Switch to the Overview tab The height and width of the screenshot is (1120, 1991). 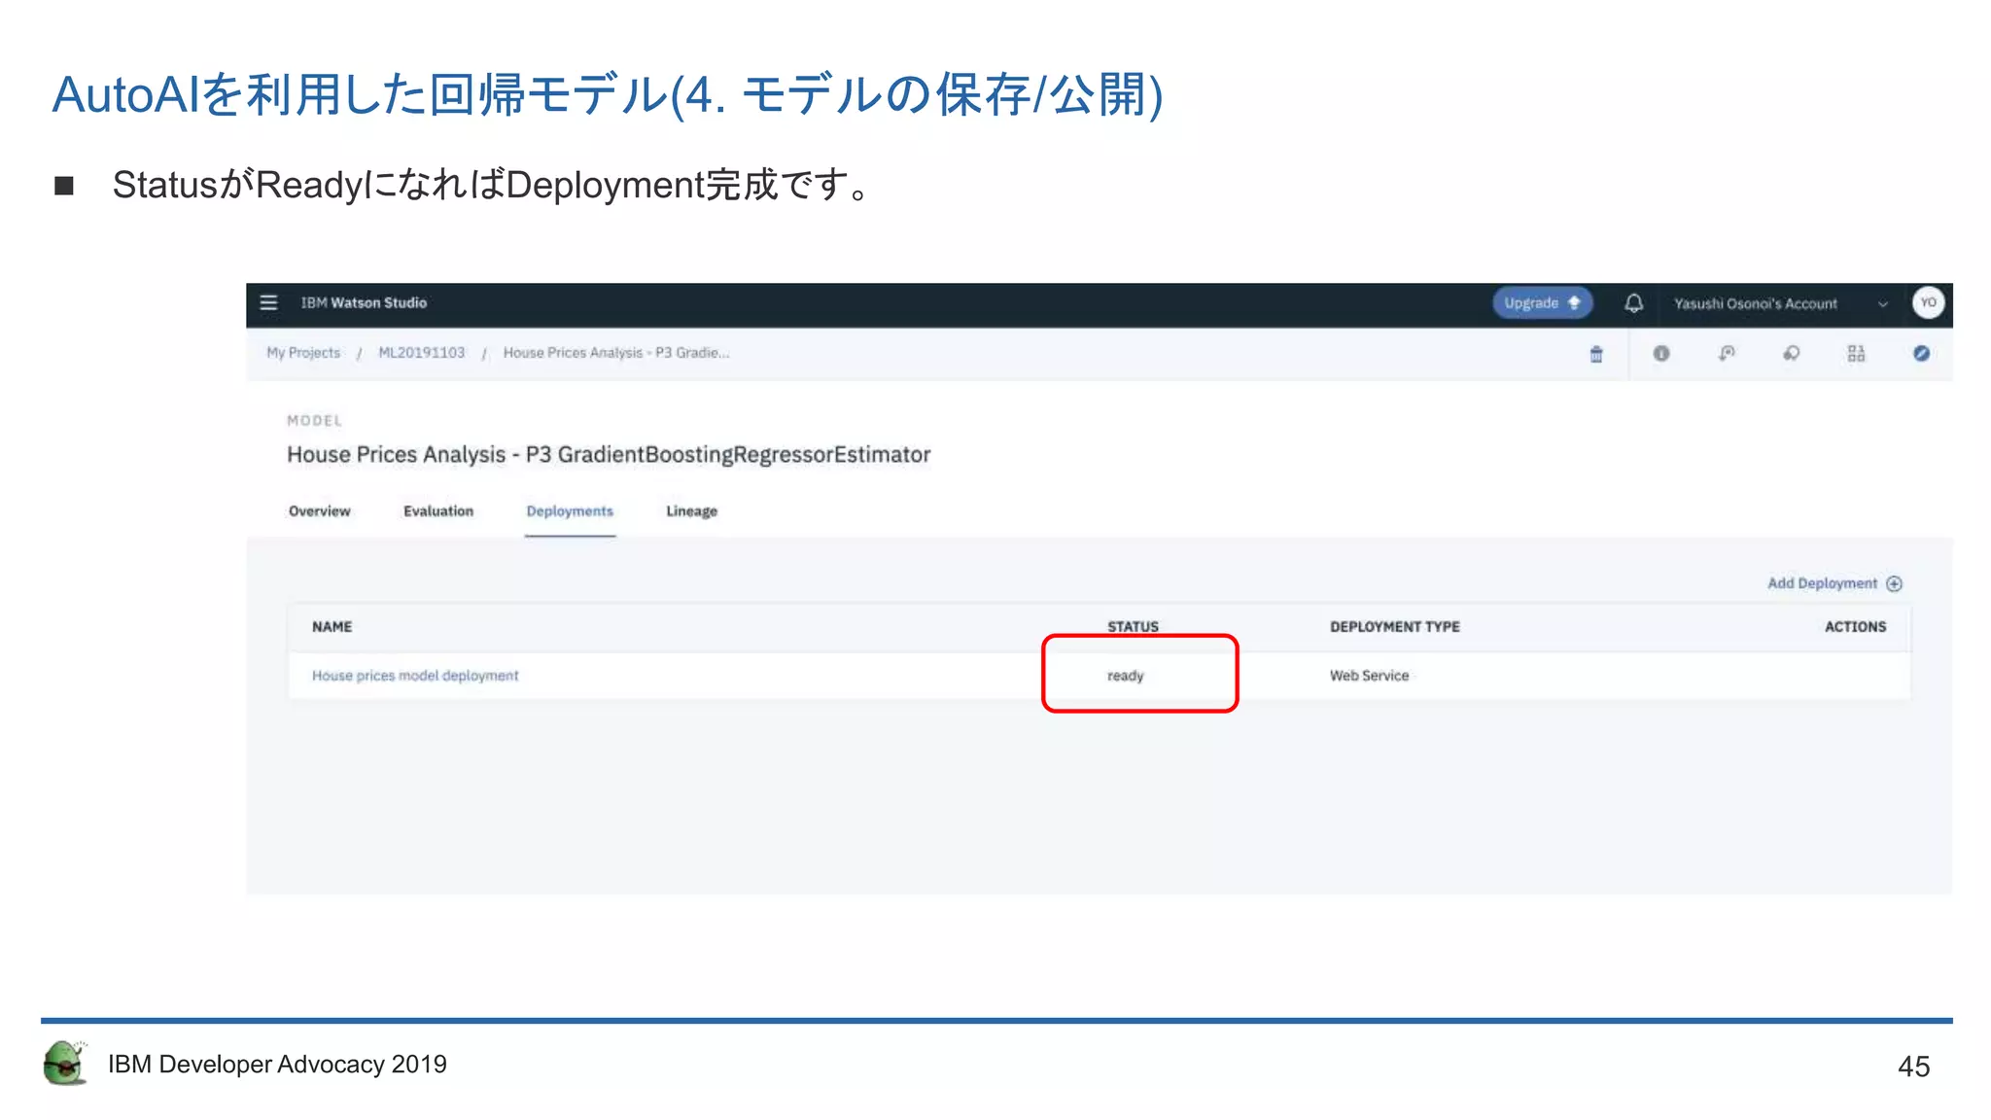tap(319, 511)
